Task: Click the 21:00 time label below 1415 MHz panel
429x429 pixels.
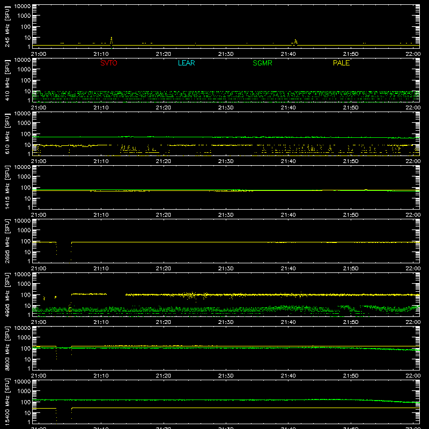Action: (x=39, y=215)
